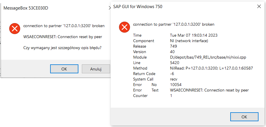Confirm with OK in SAP GUI dialog
The image size is (266, 127).
coord(244,117)
